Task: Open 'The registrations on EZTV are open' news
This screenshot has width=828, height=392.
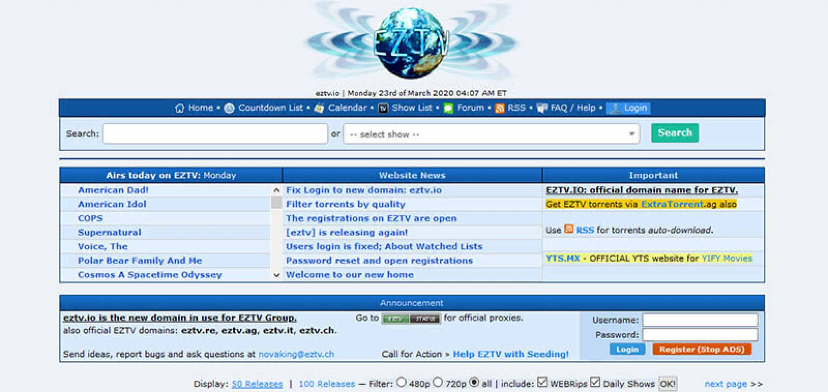Action: point(371,218)
